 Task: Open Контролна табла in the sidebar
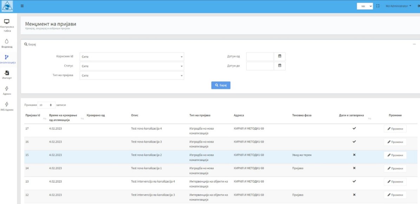pos(7,26)
